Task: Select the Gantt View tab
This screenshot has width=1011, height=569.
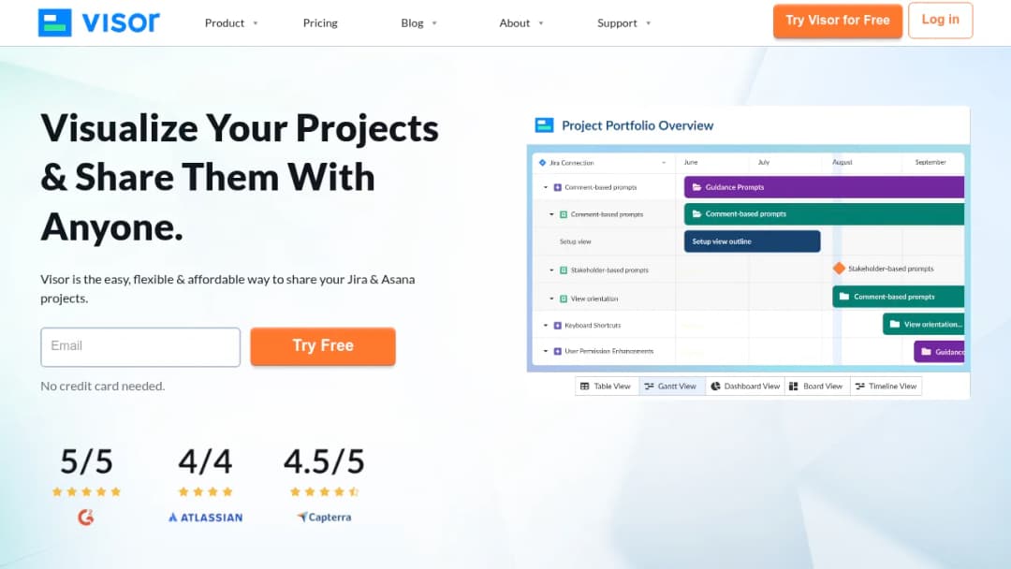Action: [672, 386]
